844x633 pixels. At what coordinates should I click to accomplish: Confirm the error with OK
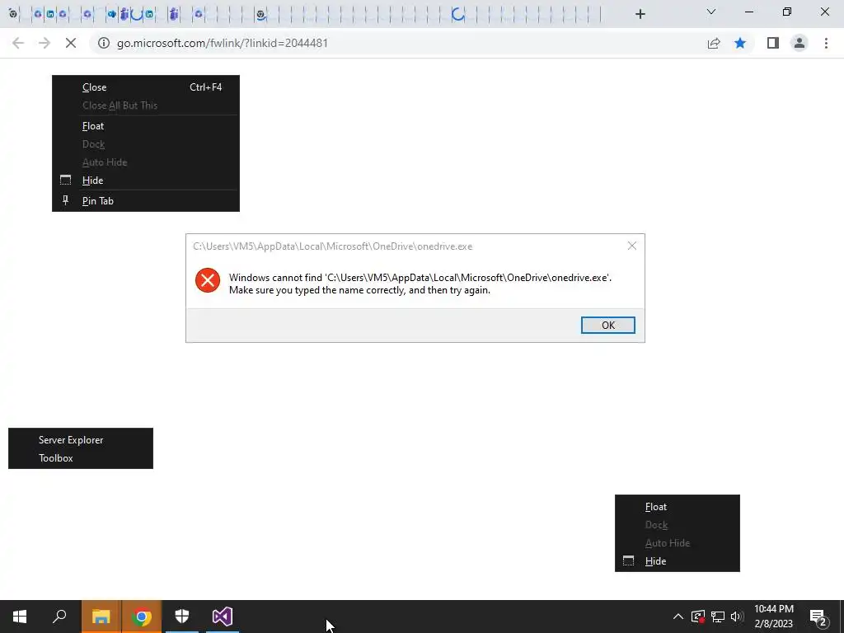click(608, 325)
